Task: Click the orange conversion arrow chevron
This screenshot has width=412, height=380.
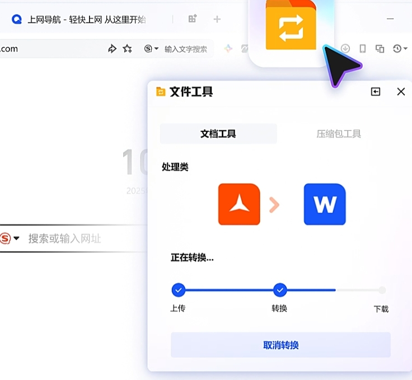Action: click(x=274, y=205)
